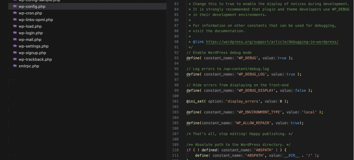Click @ini_set function call
The width and height of the screenshot is (354, 160).
[195, 101]
